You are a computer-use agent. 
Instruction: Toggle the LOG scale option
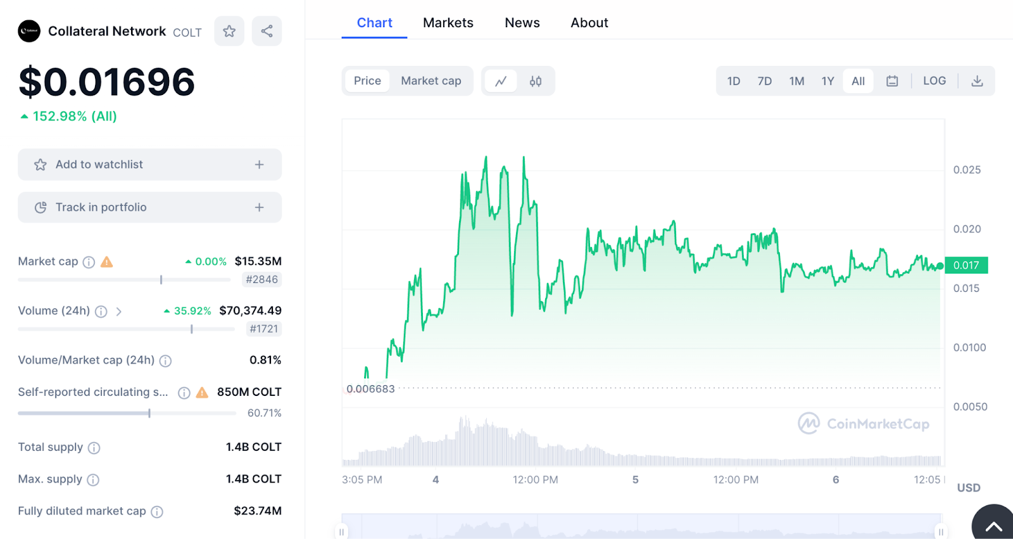pos(934,81)
